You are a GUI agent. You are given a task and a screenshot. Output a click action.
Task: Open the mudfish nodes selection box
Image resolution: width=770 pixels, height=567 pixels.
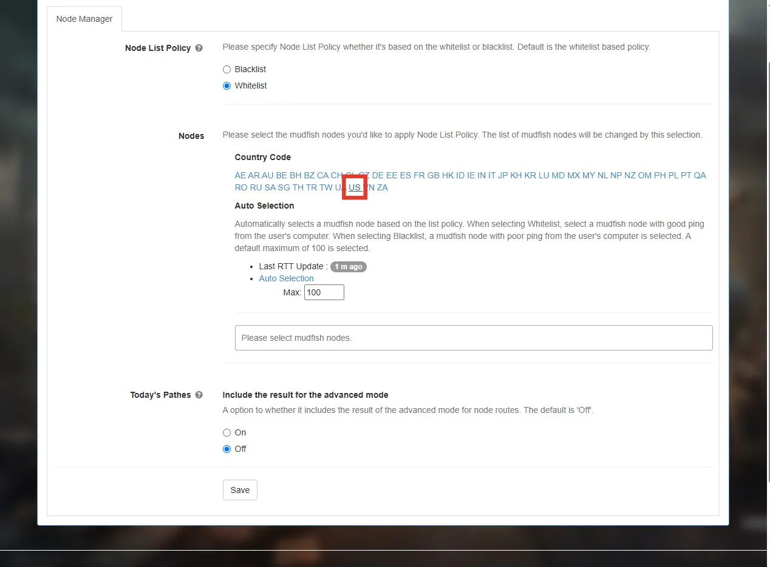[474, 338]
